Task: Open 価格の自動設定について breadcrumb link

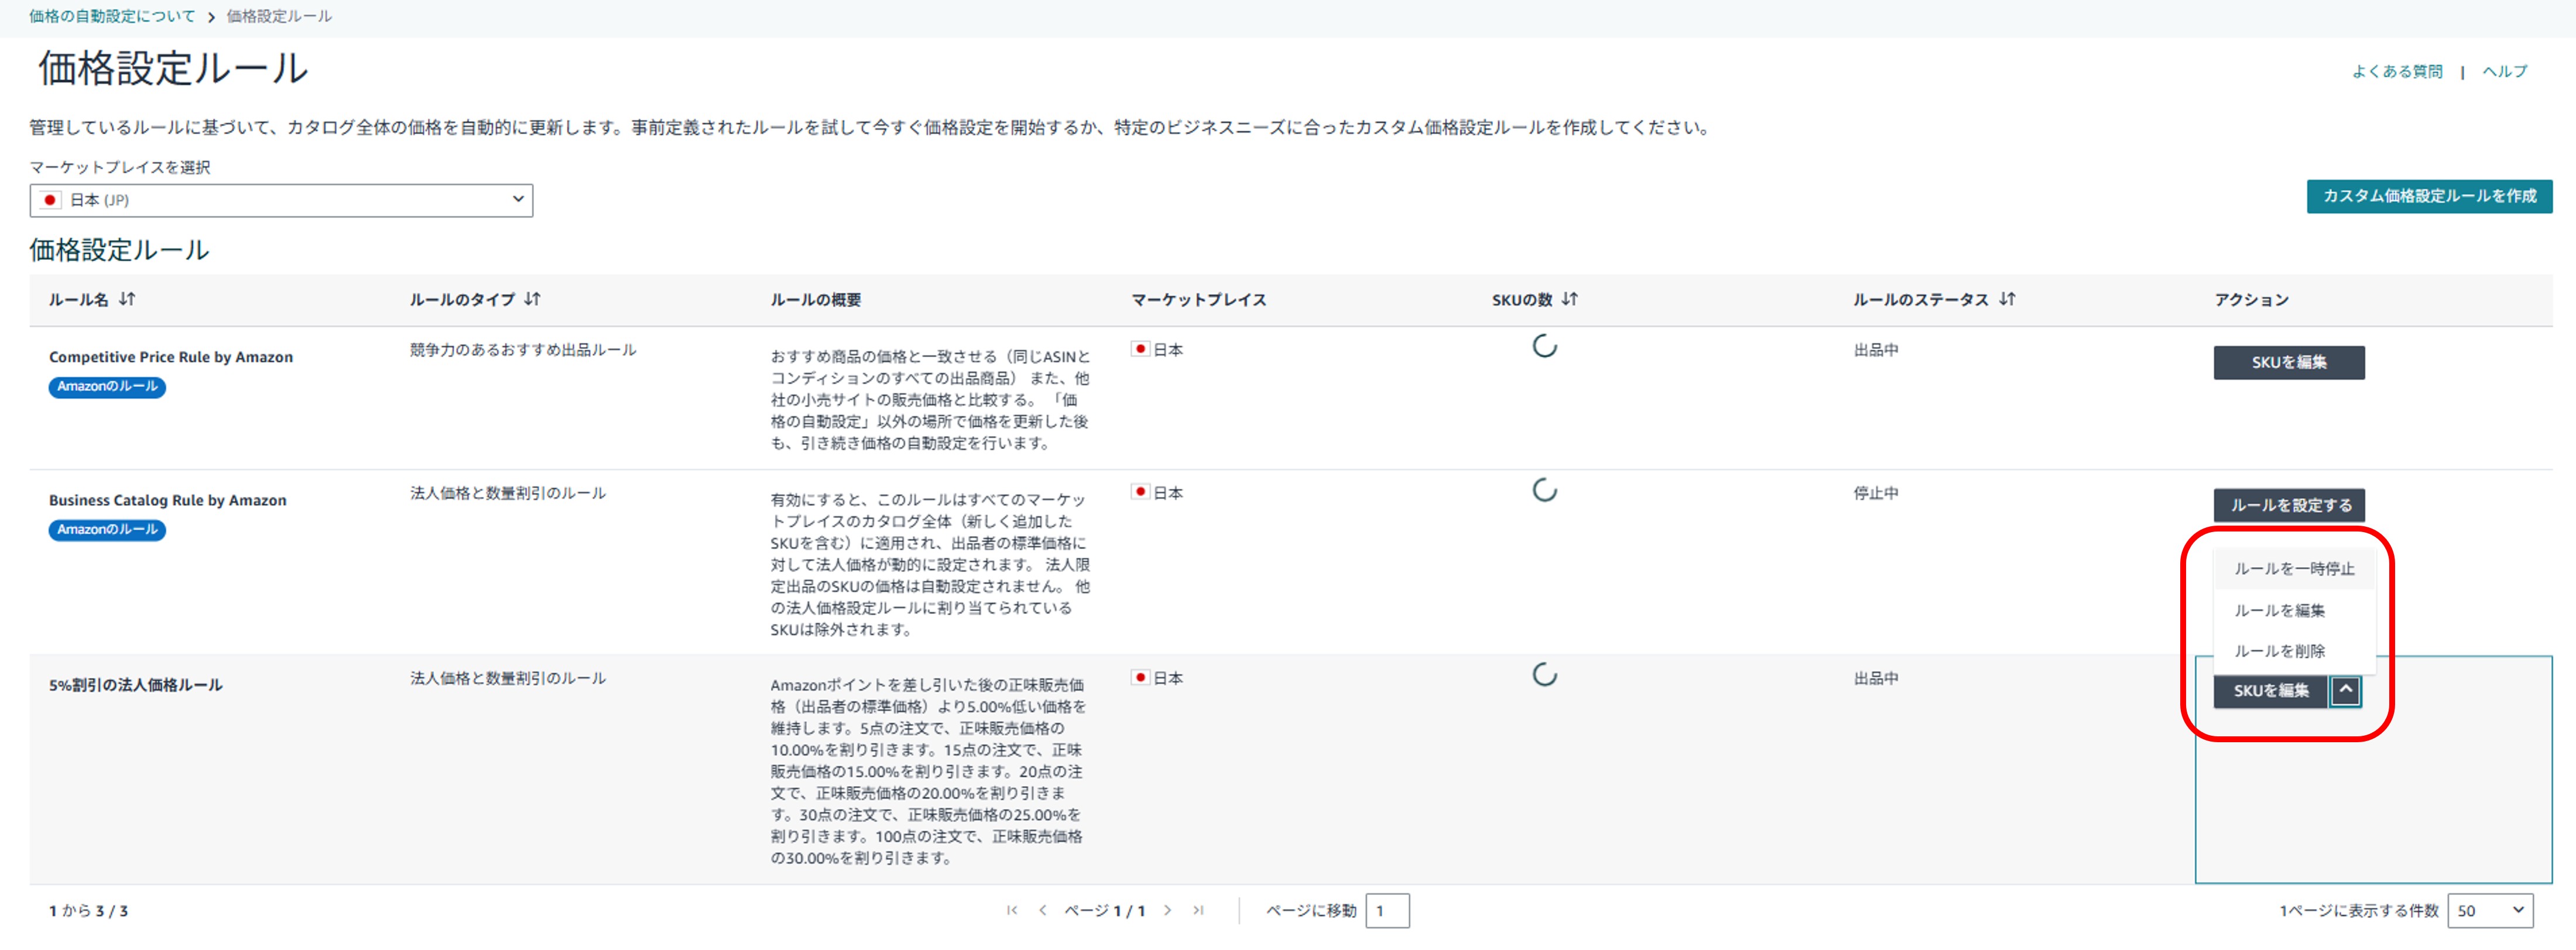Action: click(112, 16)
